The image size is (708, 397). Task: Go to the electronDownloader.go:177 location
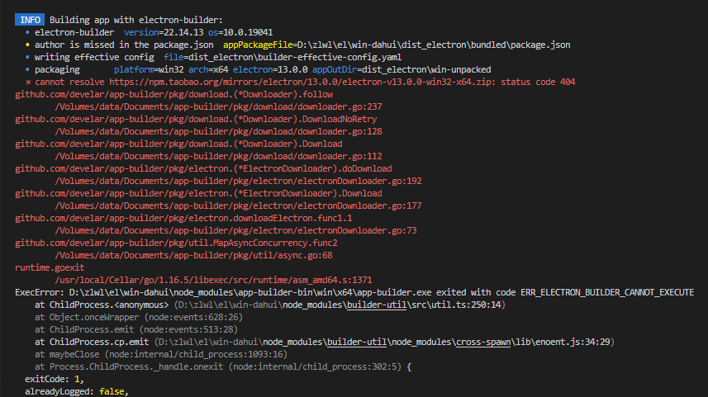pos(238,206)
